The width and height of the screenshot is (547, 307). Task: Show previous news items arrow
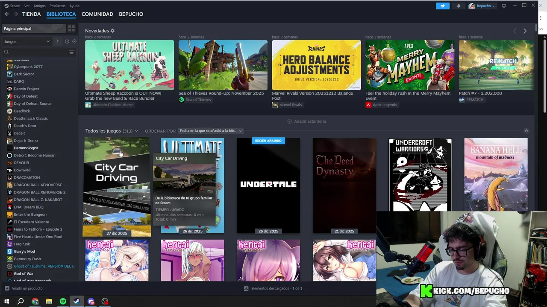click(515, 31)
